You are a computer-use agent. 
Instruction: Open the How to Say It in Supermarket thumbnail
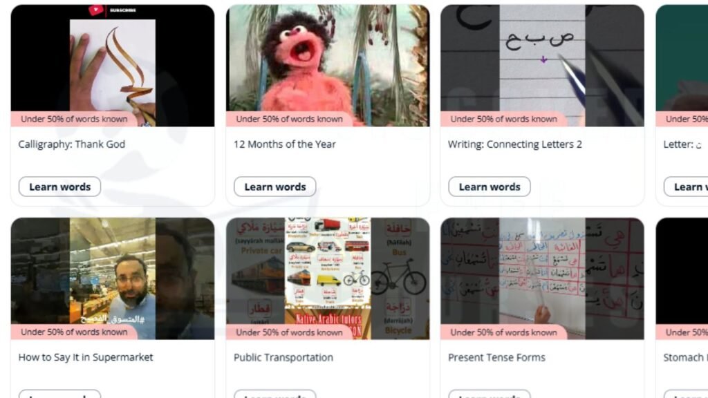[x=113, y=278]
